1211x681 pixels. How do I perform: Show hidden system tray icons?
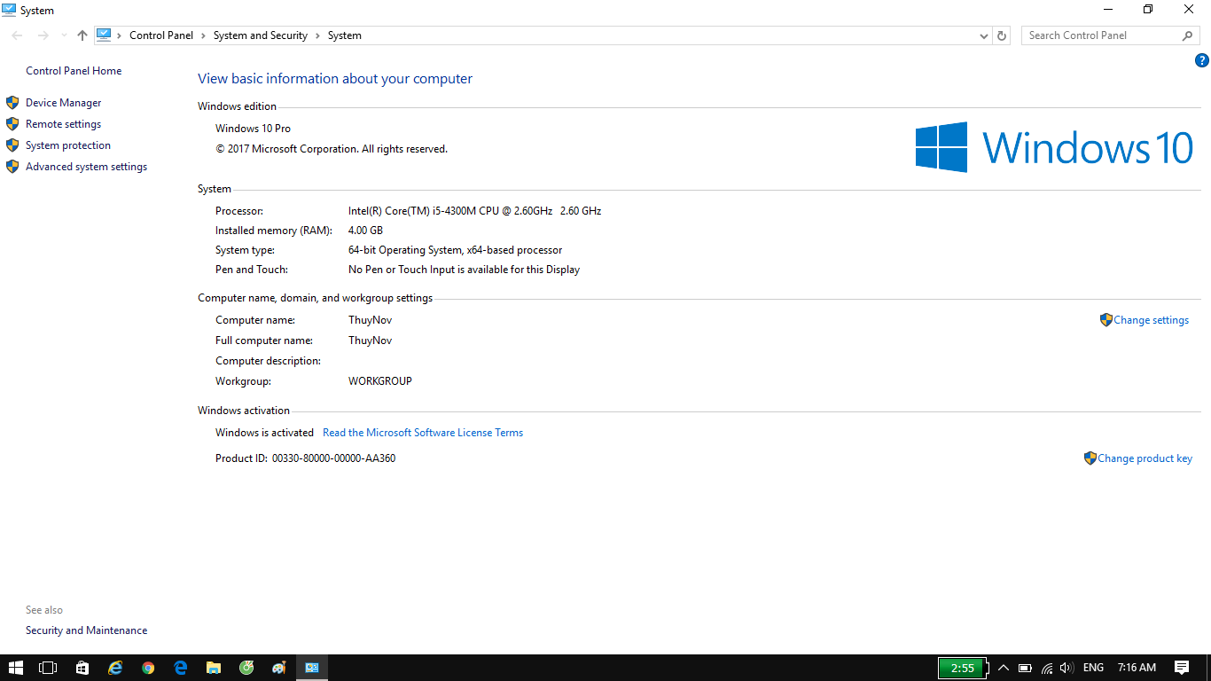(1004, 668)
